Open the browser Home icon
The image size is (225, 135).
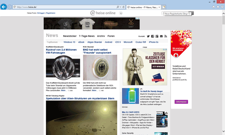[x=213, y=7]
